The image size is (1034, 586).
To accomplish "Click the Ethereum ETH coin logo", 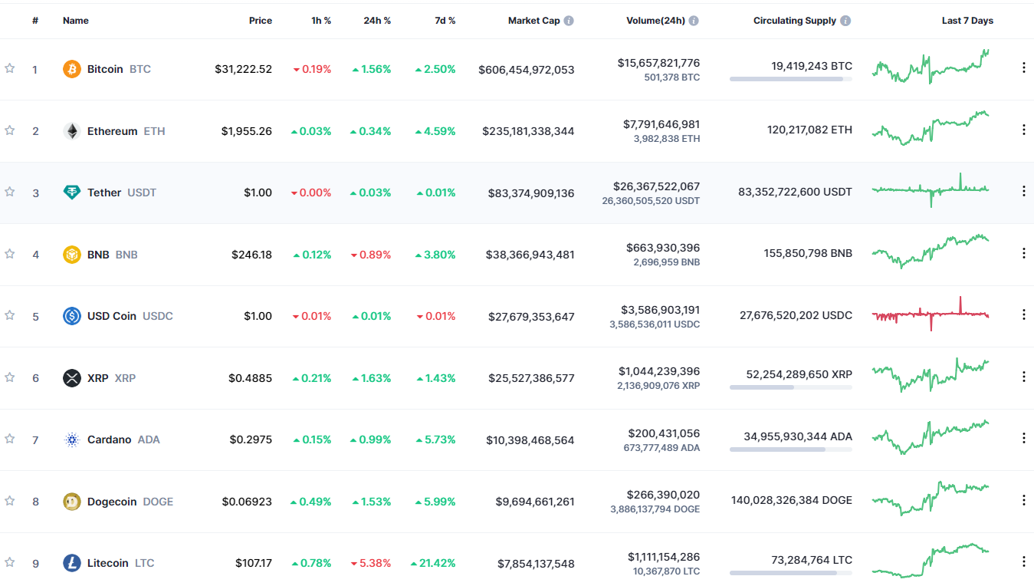I will [x=71, y=130].
